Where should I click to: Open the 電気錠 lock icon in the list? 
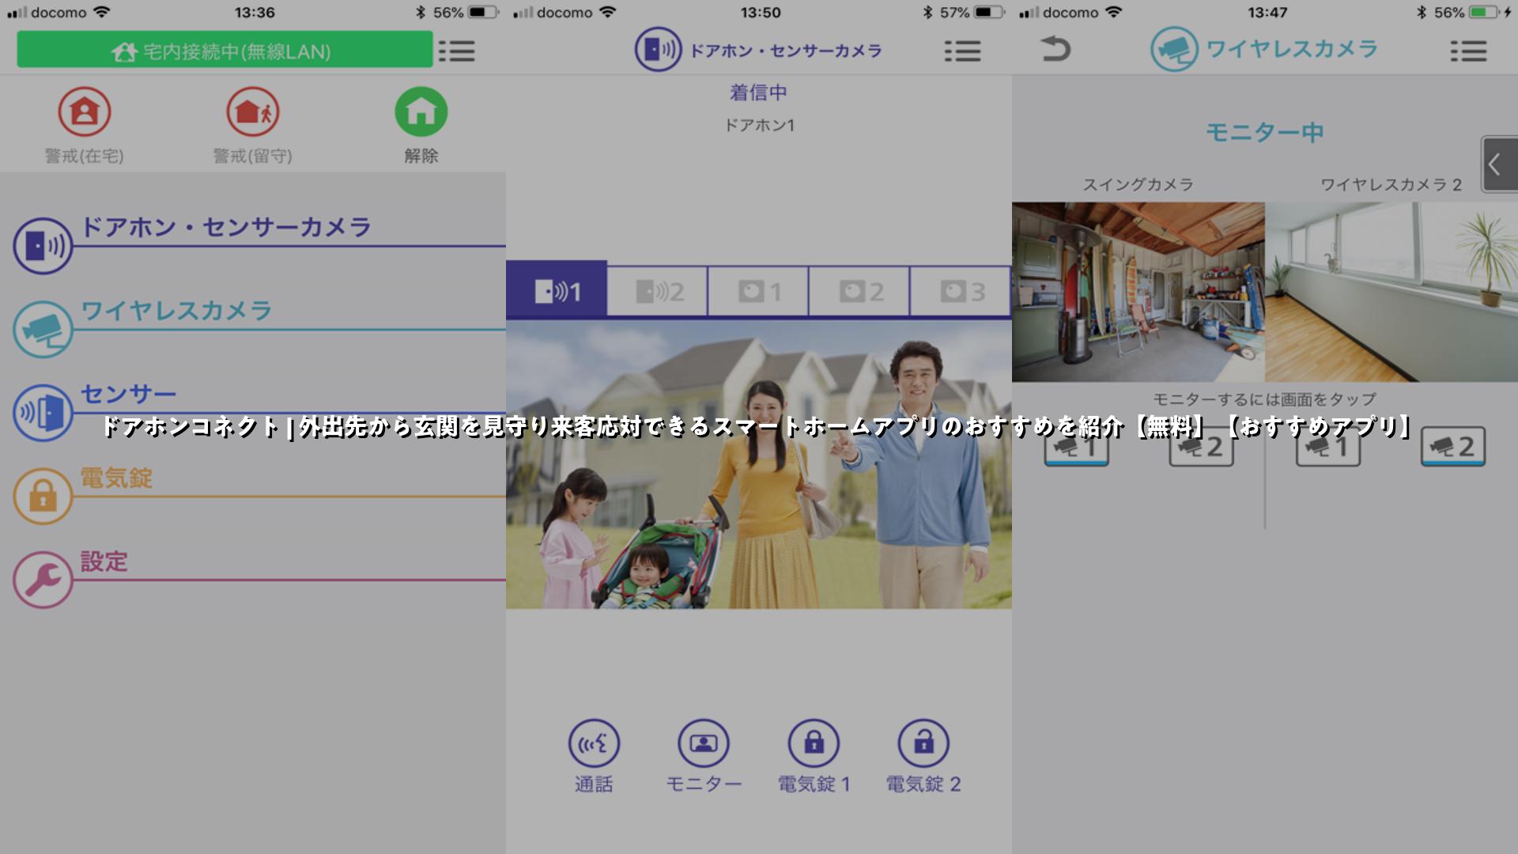(43, 497)
